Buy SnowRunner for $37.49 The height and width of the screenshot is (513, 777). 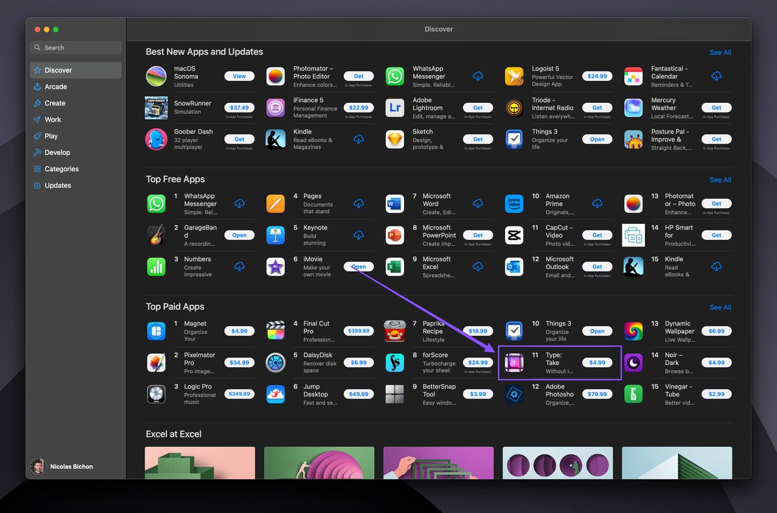coord(240,107)
